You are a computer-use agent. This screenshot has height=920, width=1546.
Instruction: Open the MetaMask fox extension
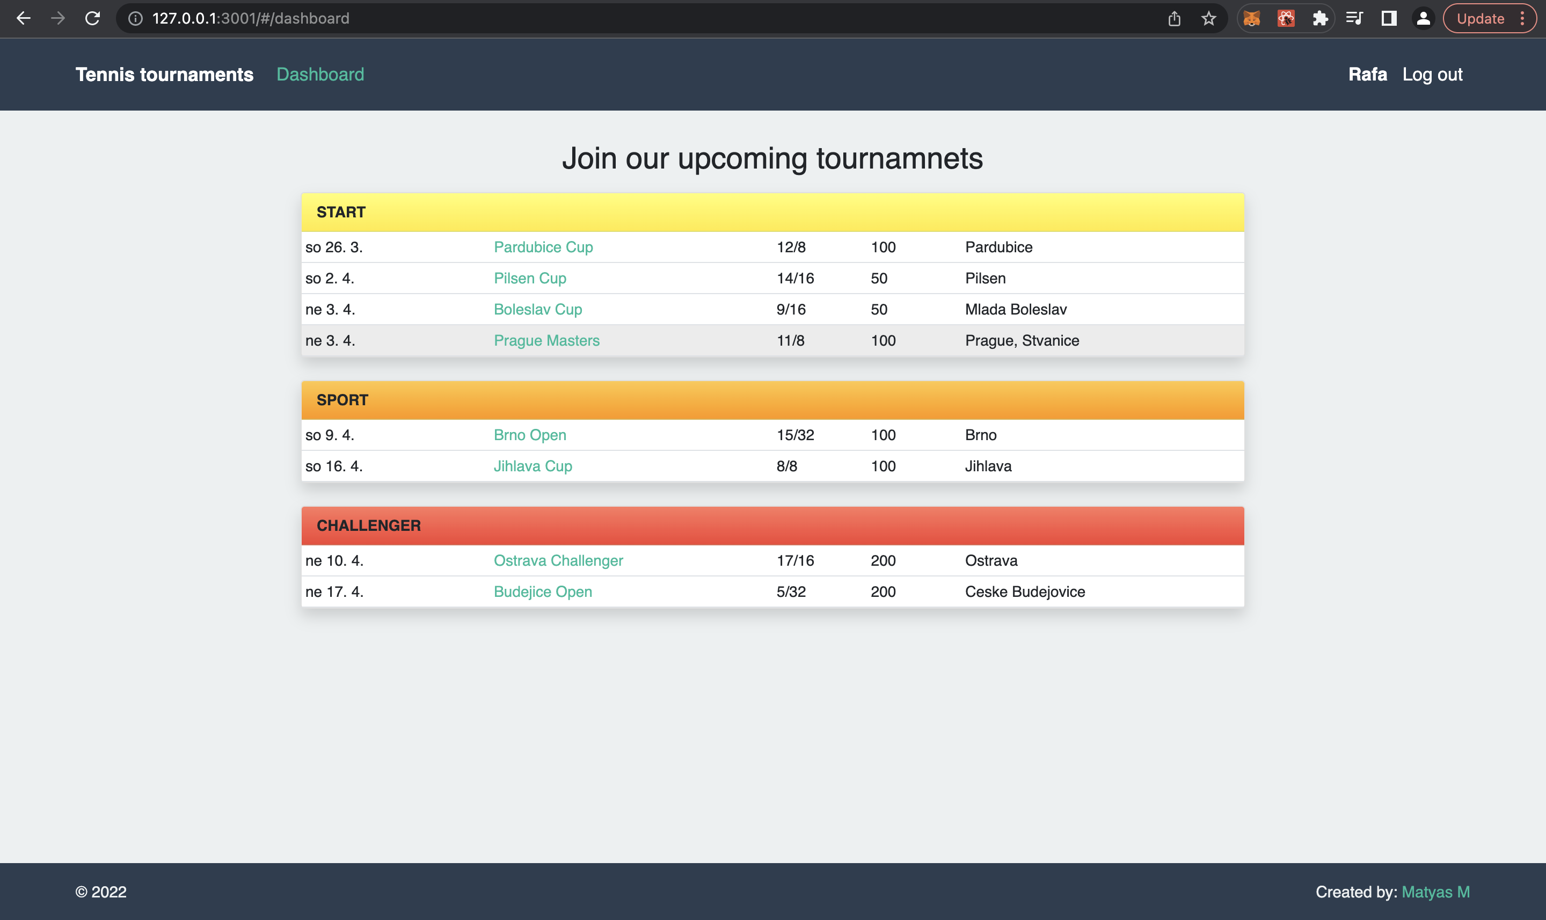(1251, 19)
